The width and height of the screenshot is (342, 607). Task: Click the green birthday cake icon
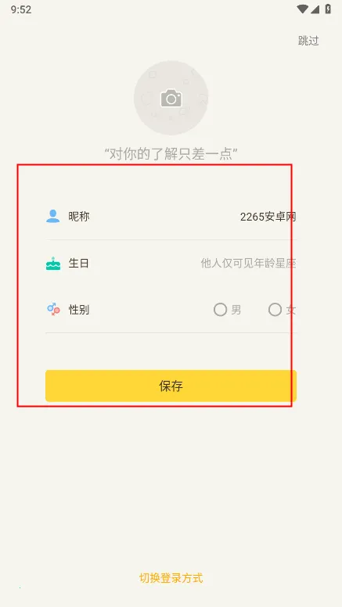[x=53, y=264]
